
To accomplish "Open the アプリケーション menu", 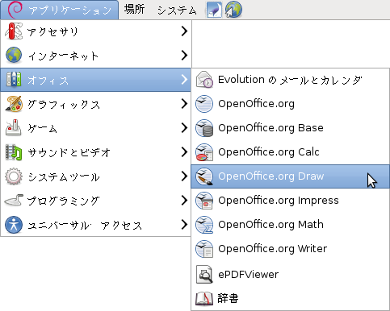I will (x=60, y=10).
